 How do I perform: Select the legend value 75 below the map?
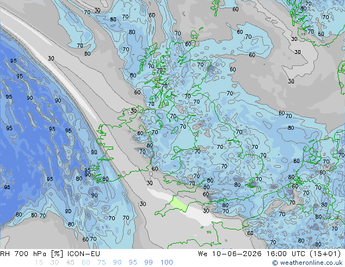(101, 263)
